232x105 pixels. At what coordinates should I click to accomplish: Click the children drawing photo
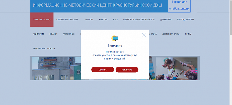pyautogui.click(x=177, y=68)
